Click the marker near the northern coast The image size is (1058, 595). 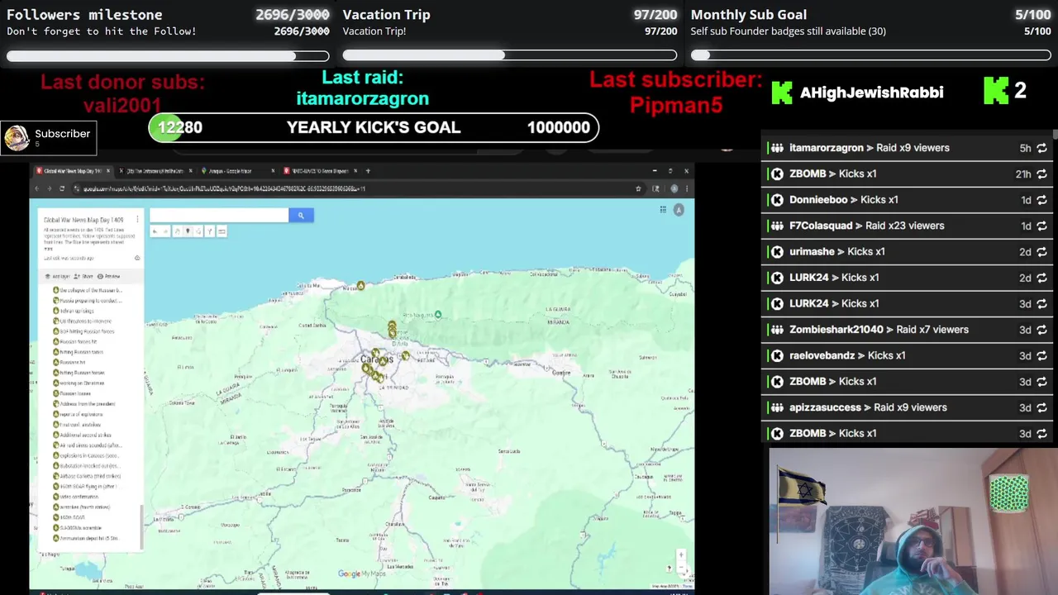(x=360, y=286)
